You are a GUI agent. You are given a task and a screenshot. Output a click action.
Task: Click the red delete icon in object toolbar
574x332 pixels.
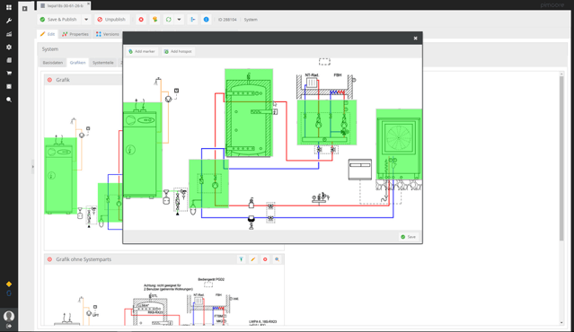click(x=141, y=20)
